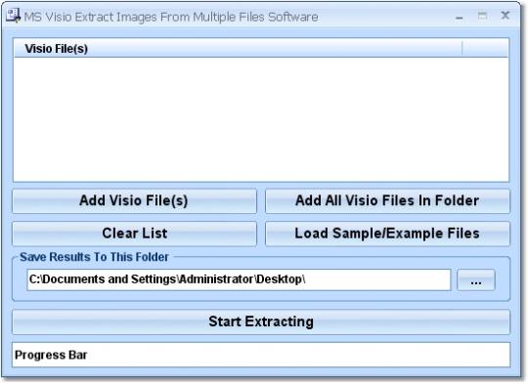Close the MS Visio Extract Images window
Screen dimensions: 528x384
pyautogui.click(x=506, y=15)
